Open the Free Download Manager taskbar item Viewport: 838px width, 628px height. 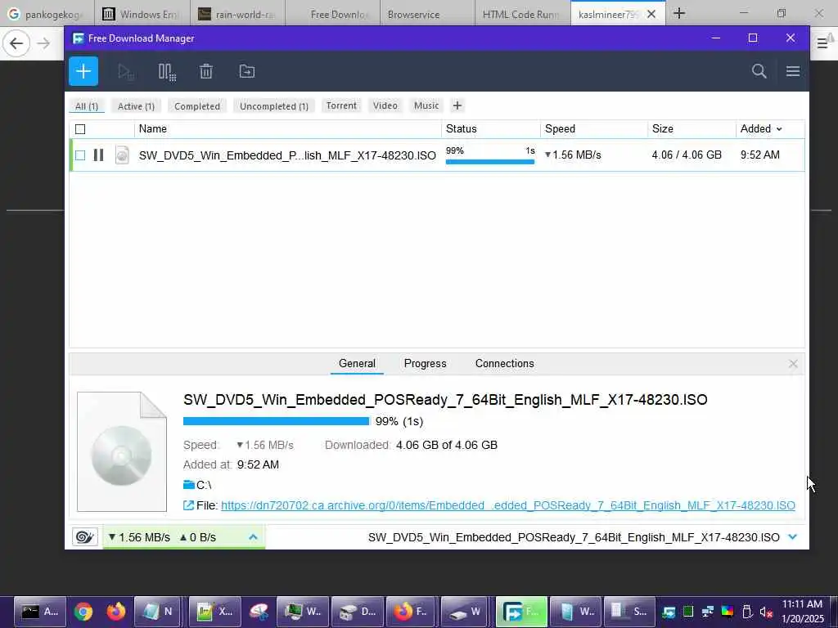point(521,612)
